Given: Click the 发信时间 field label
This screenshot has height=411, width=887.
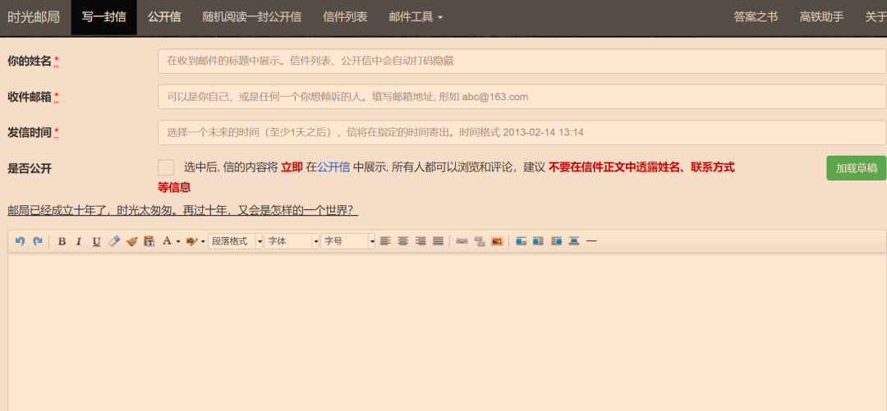Looking at the screenshot, I should pos(30,133).
